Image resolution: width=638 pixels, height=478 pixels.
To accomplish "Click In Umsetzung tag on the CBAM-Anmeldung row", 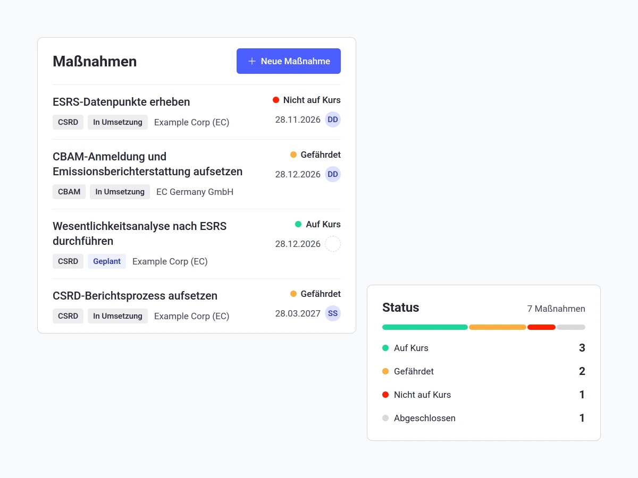I will pos(120,192).
